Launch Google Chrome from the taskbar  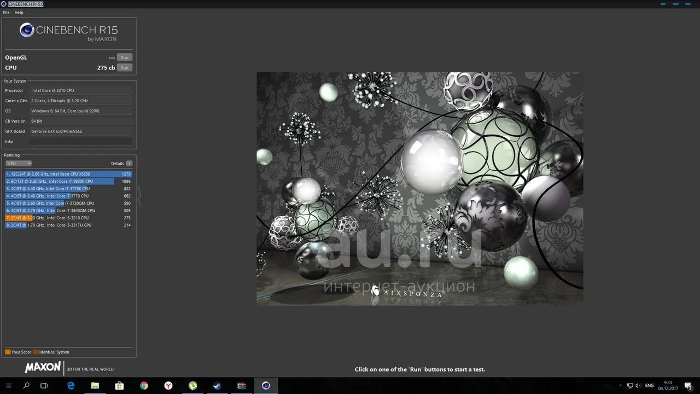(x=144, y=386)
